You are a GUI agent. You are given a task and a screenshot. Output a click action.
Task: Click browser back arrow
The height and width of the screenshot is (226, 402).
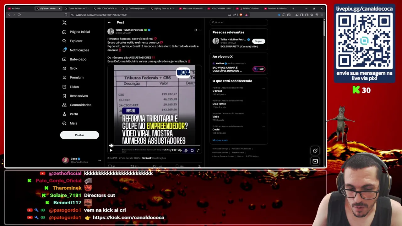9,15
